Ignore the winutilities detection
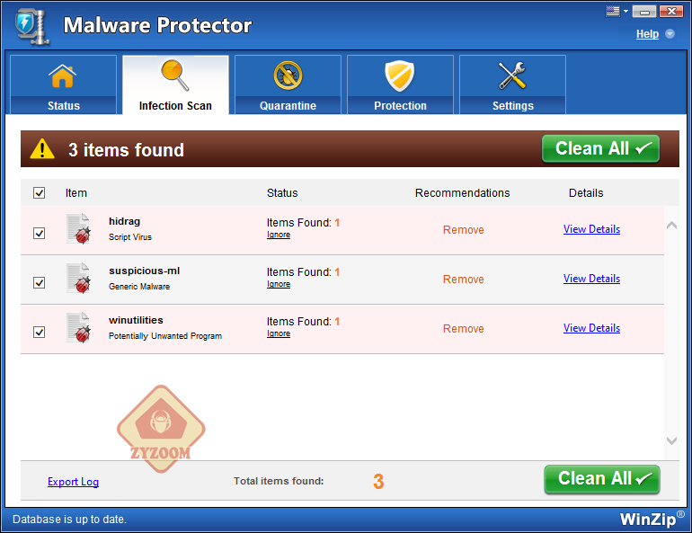This screenshot has width=692, height=533. click(x=278, y=333)
